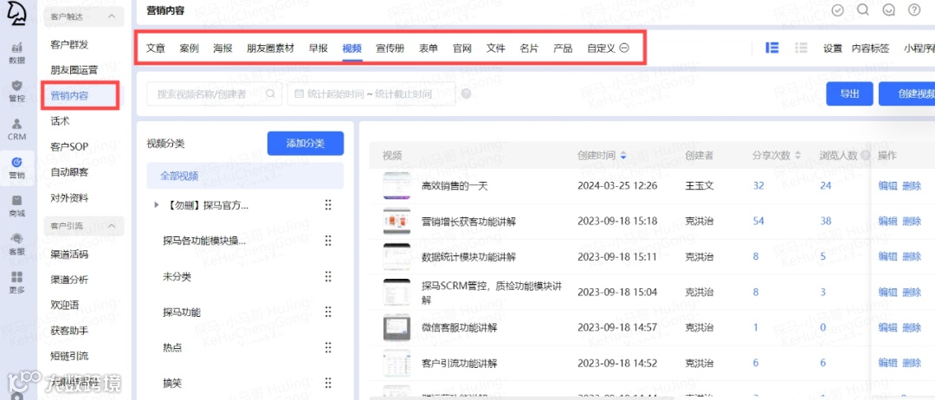The height and width of the screenshot is (400, 935).
Task: Click 删除 for 营销增长获客功能讲解
Action: click(912, 221)
